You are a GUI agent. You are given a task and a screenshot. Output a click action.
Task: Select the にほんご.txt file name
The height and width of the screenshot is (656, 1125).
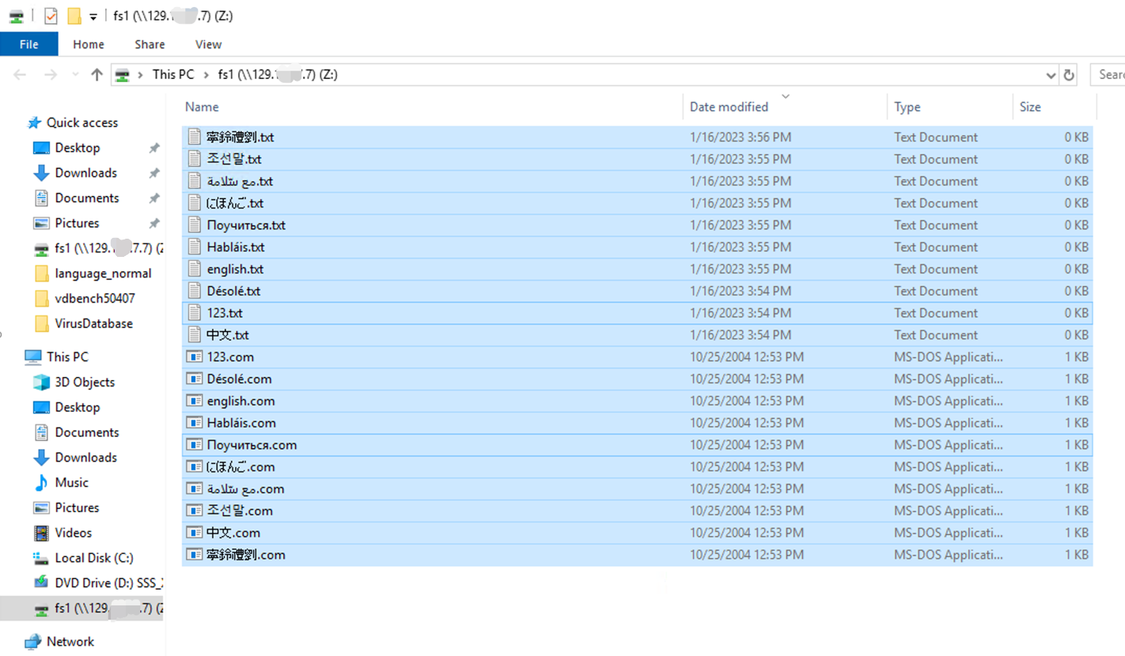coord(235,203)
